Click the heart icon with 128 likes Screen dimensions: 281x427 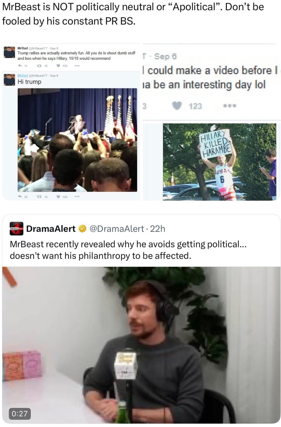(x=59, y=66)
